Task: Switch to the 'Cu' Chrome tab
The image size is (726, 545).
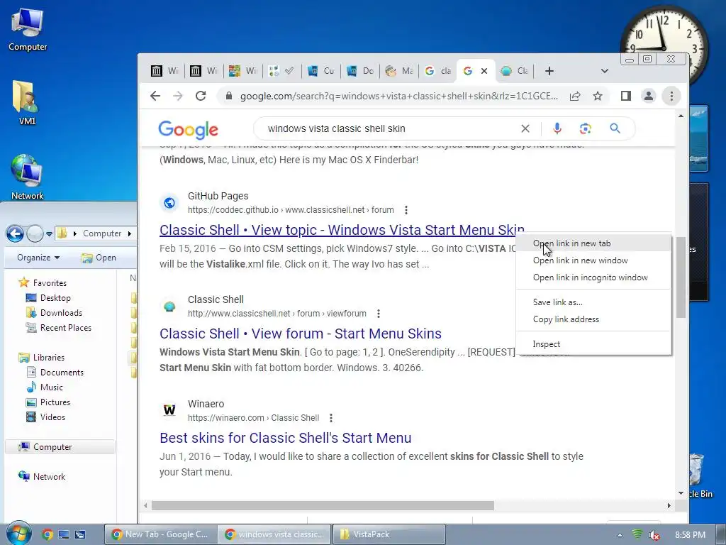Action: [x=322, y=71]
